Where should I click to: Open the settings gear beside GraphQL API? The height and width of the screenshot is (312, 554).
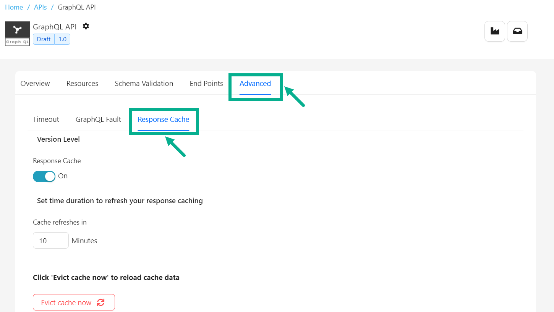[x=86, y=26]
